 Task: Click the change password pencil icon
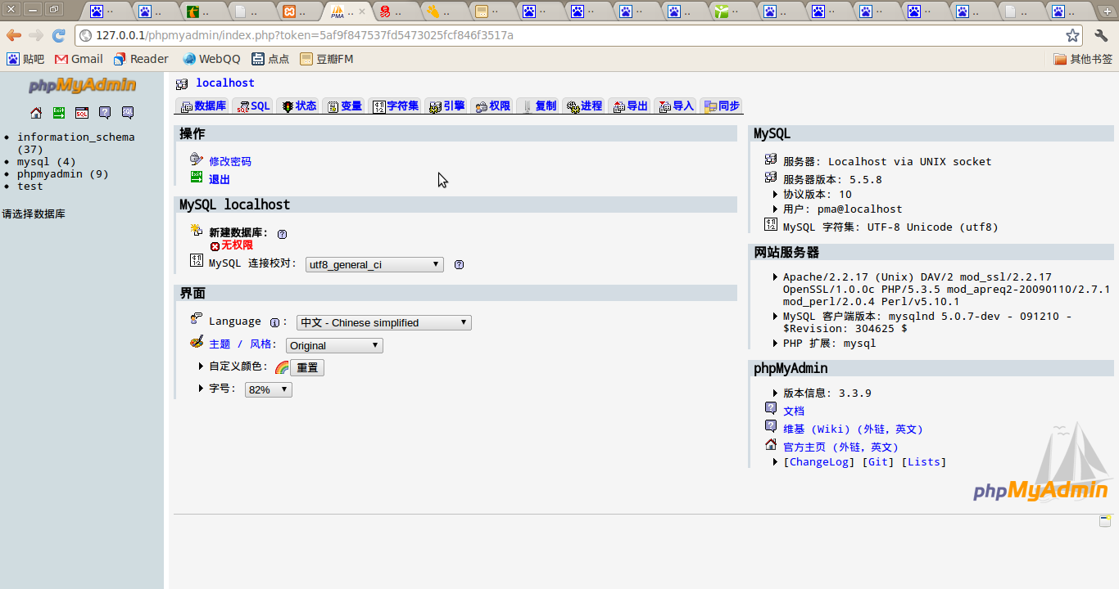click(x=197, y=160)
